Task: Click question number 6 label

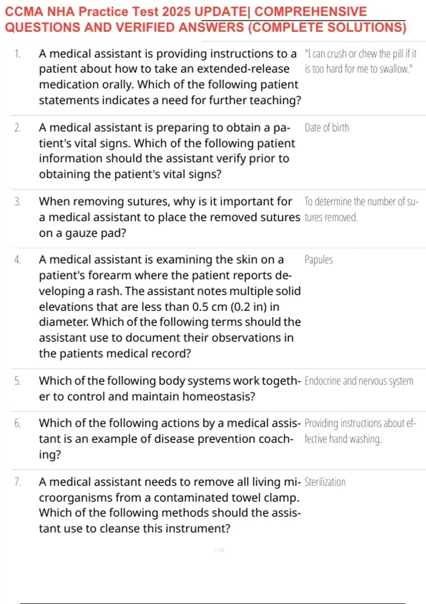Action: [x=17, y=423]
